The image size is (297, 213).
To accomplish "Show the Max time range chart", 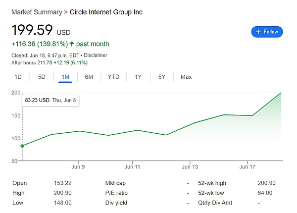I will pyautogui.click(x=186, y=77).
